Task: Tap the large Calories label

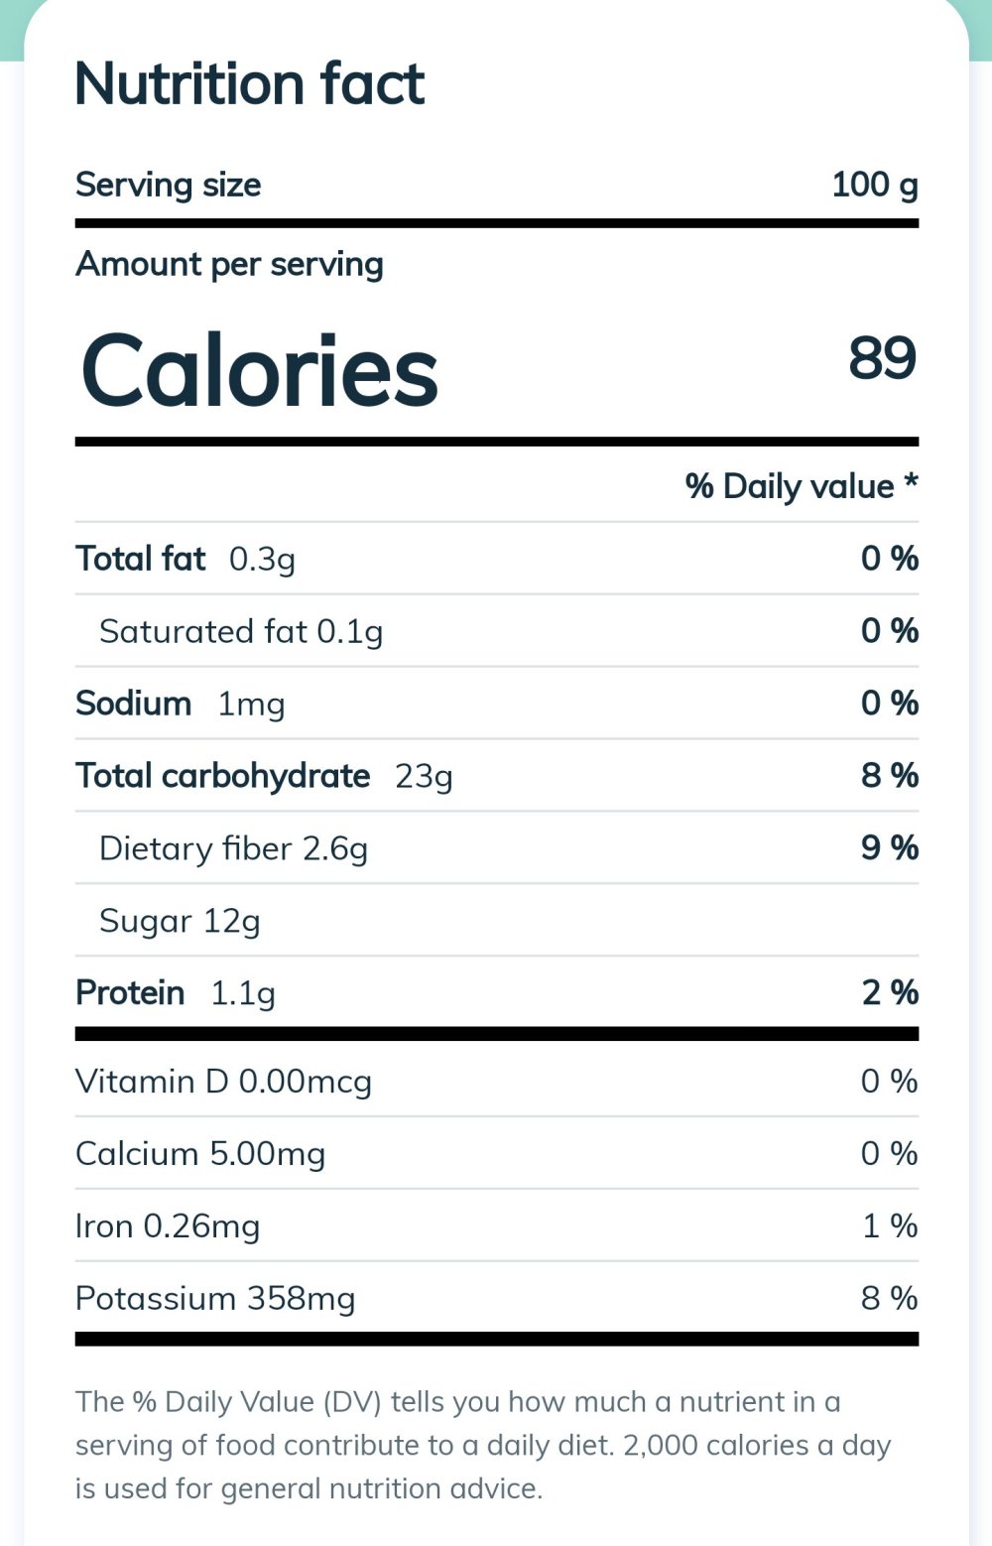Action: point(259,371)
